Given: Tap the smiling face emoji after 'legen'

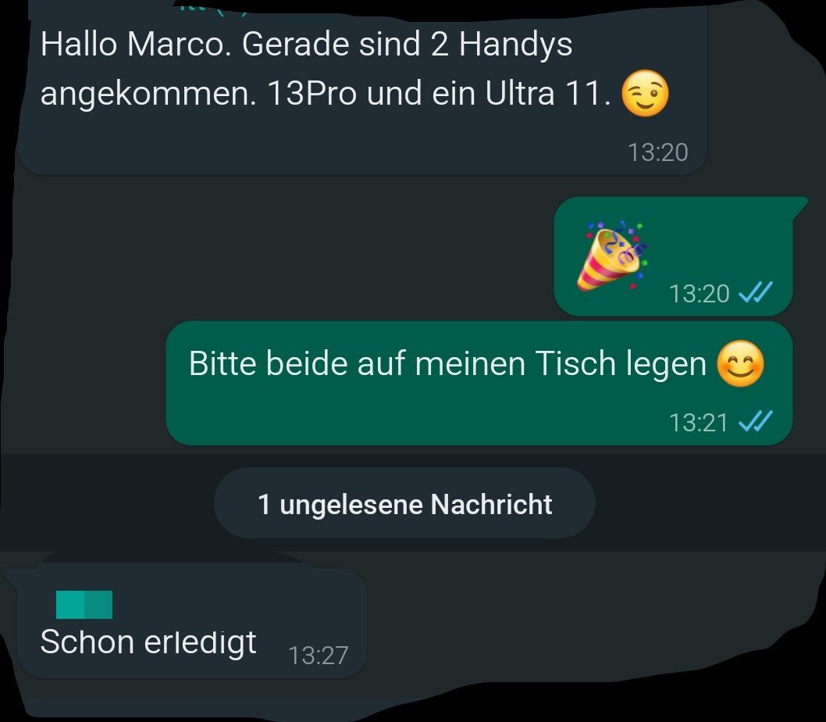Looking at the screenshot, I should (x=741, y=363).
